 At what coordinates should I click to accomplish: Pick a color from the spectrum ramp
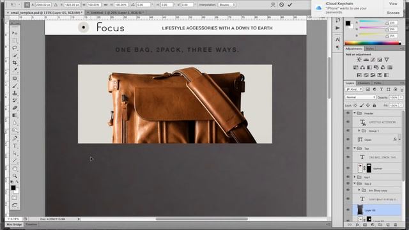click(373, 43)
